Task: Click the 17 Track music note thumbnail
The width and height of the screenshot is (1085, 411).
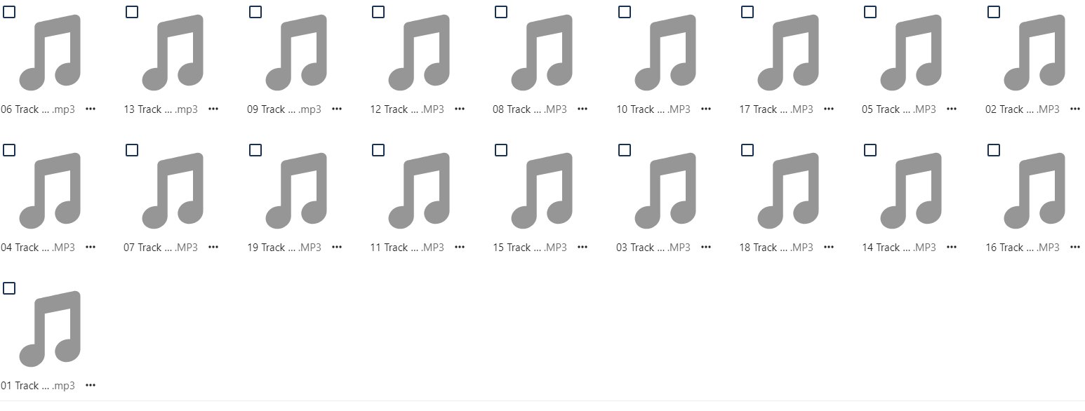Action: tap(788, 53)
